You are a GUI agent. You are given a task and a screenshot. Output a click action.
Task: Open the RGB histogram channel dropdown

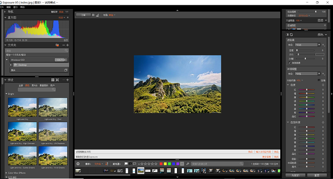tap(62, 18)
